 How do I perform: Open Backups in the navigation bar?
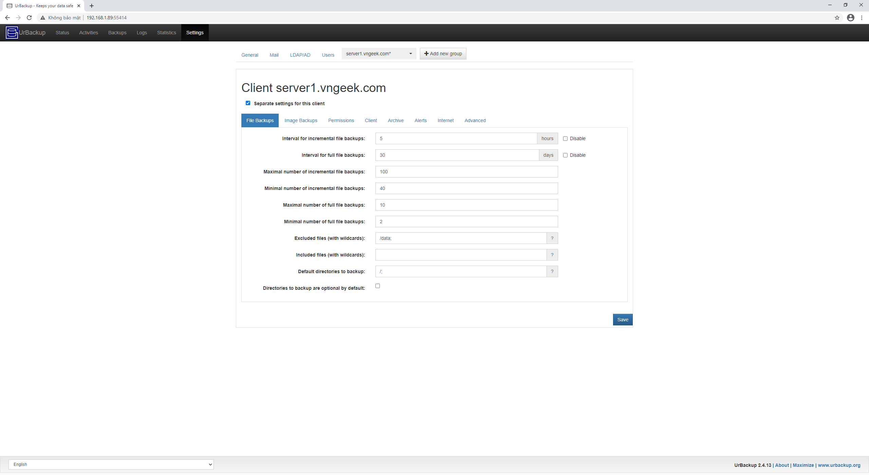[117, 33]
